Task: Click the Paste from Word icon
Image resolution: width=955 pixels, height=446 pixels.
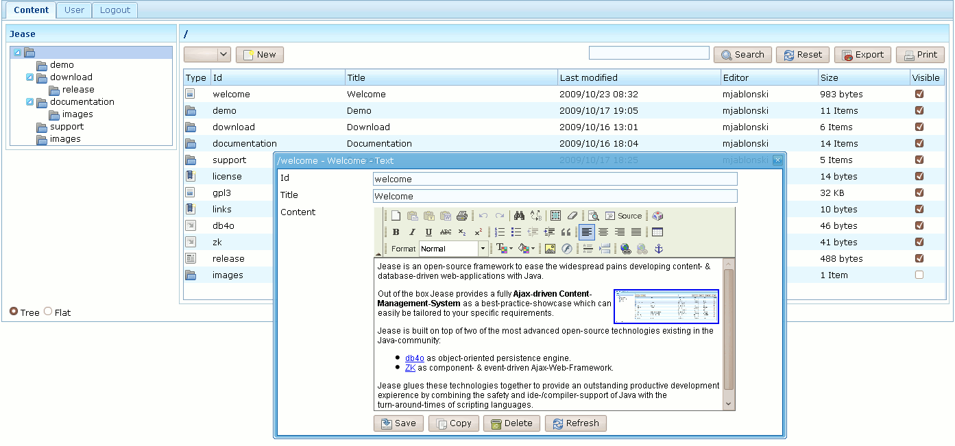Action: pyautogui.click(x=445, y=216)
